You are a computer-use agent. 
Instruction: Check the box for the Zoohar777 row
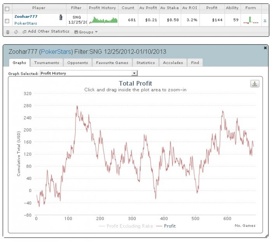7,21
